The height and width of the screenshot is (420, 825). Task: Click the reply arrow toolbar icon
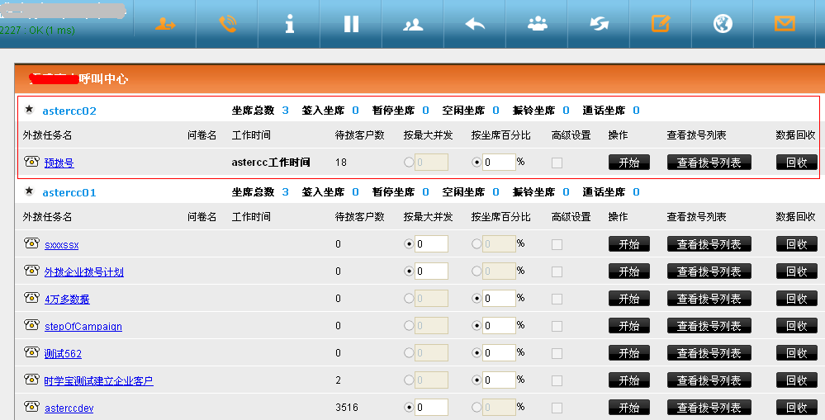point(475,24)
